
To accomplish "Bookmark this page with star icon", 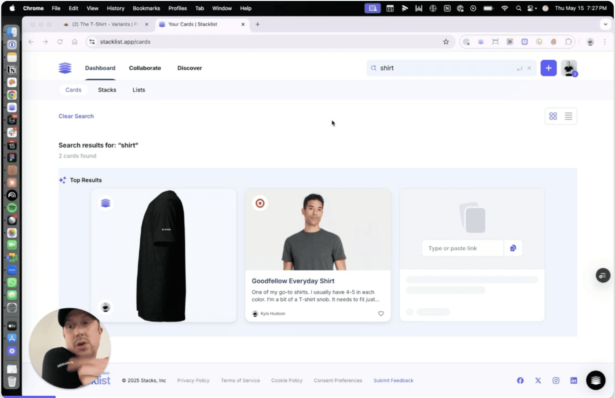I will [446, 42].
